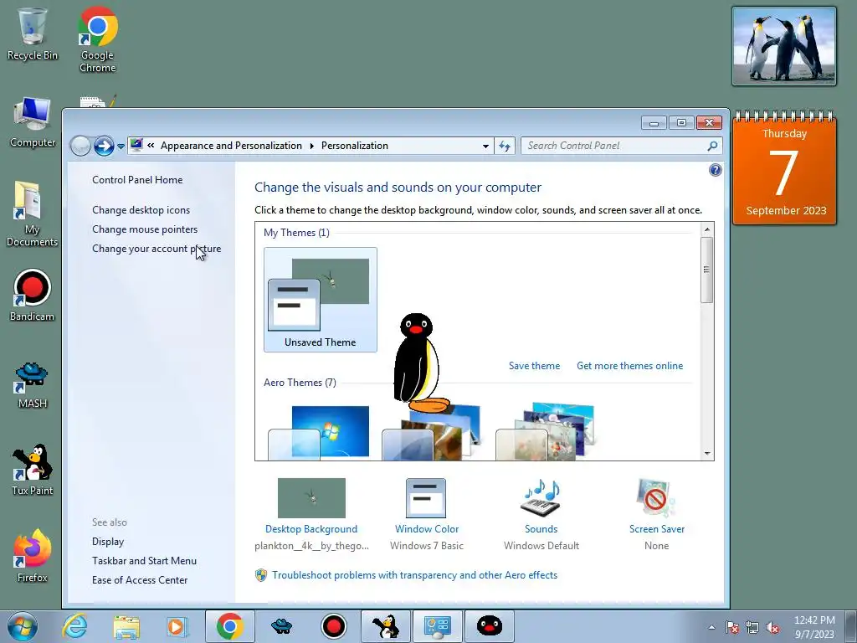Open Control Panel help question icon
The width and height of the screenshot is (857, 643).
(716, 170)
